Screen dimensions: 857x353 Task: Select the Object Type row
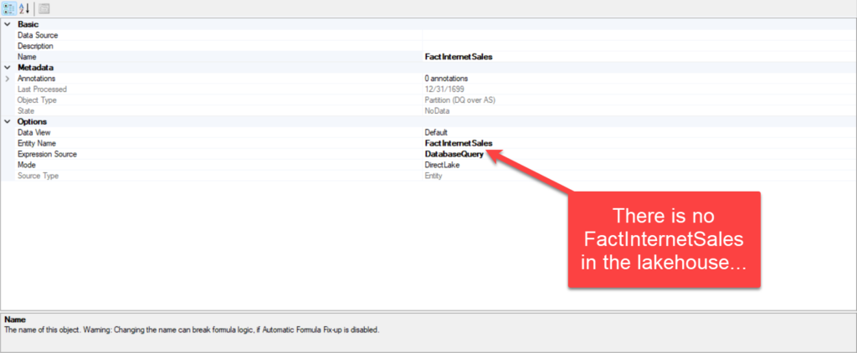pos(428,100)
